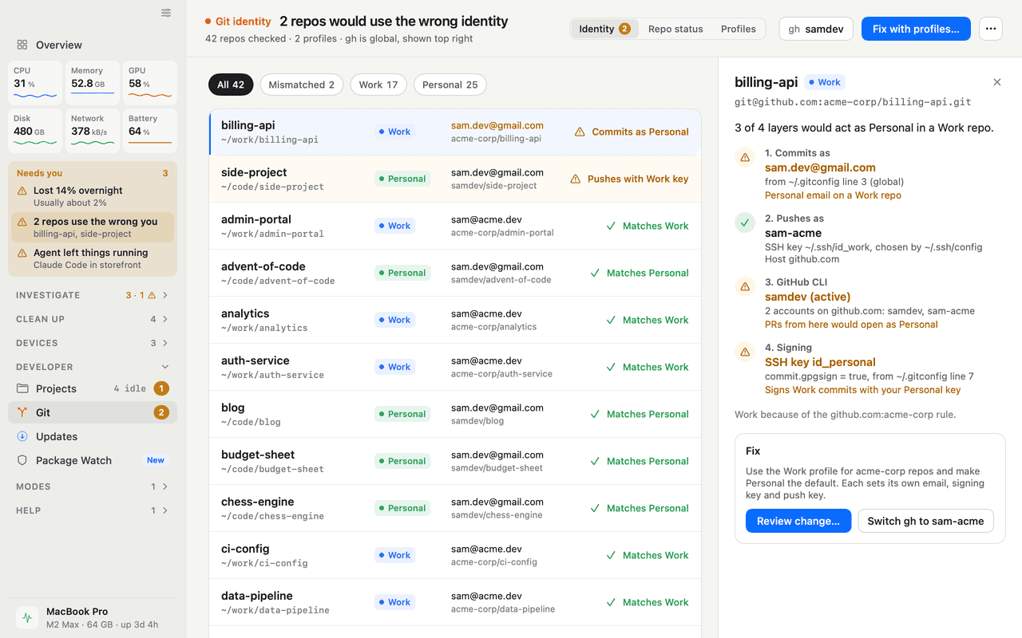Viewport: 1022px width, 638px height.
Task: Click Needs you count 3
Action: [x=165, y=173]
